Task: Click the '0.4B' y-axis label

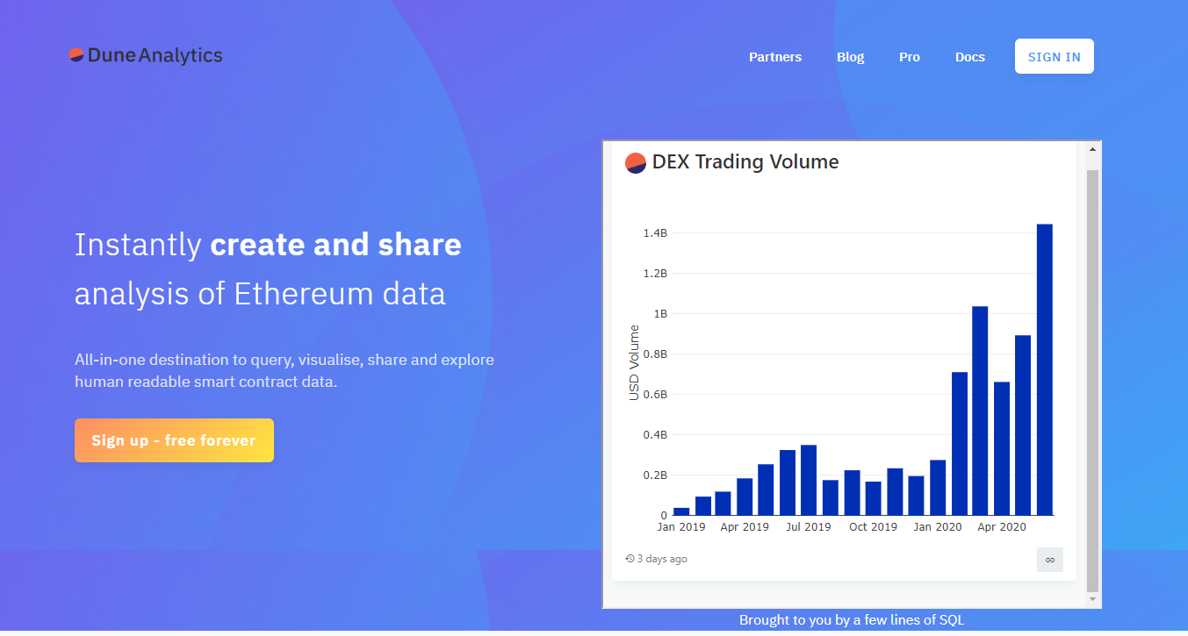Action: tap(655, 435)
